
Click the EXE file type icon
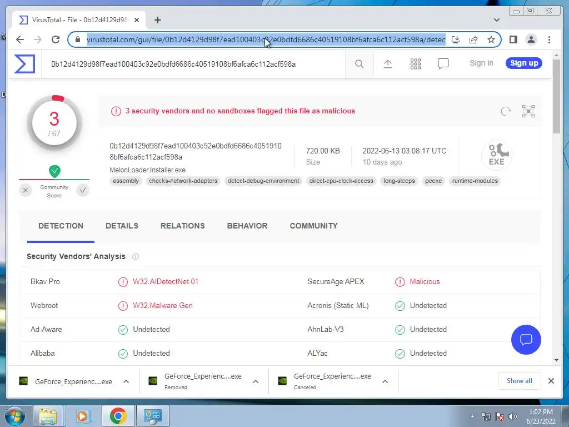click(497, 155)
